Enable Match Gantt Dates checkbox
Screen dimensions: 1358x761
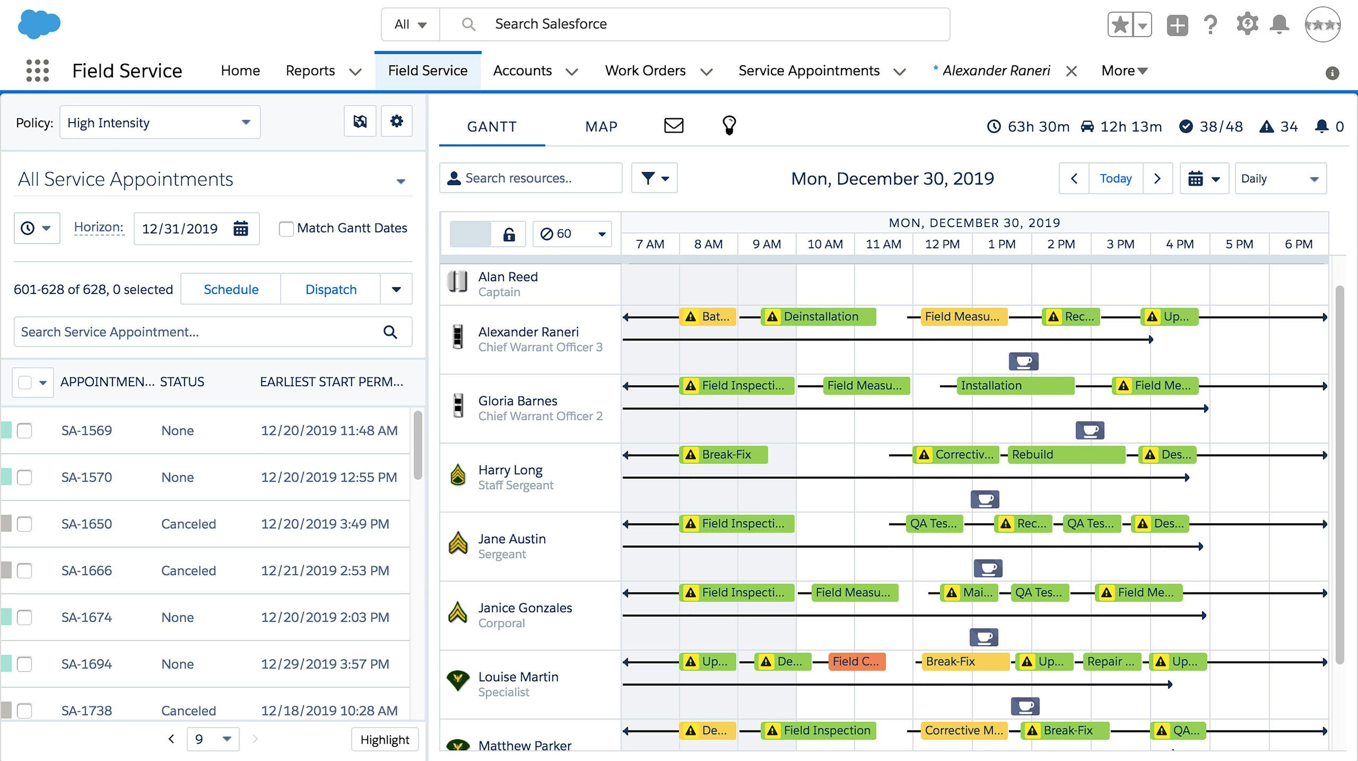point(286,229)
